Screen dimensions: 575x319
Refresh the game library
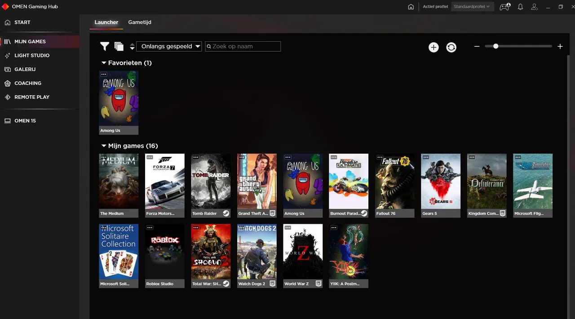451,47
